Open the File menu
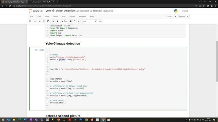The image size is (218, 122). (x=32, y=17)
